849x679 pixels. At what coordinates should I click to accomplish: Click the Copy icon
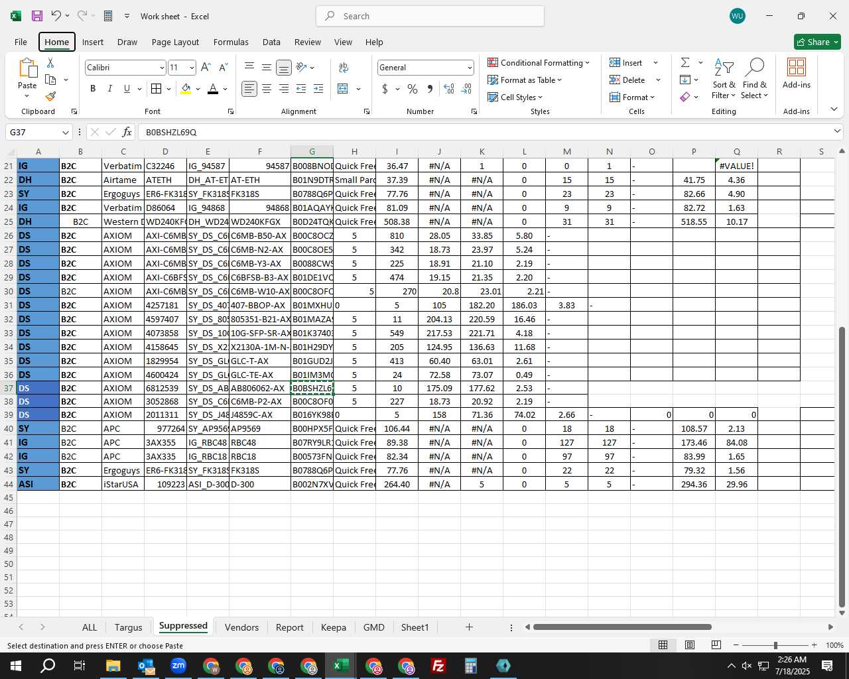pyautogui.click(x=50, y=80)
